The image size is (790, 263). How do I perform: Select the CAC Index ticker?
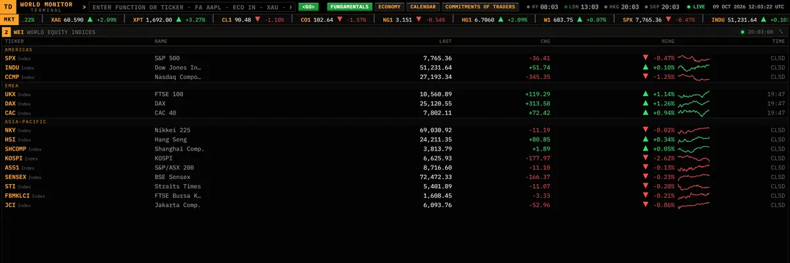click(x=18, y=112)
